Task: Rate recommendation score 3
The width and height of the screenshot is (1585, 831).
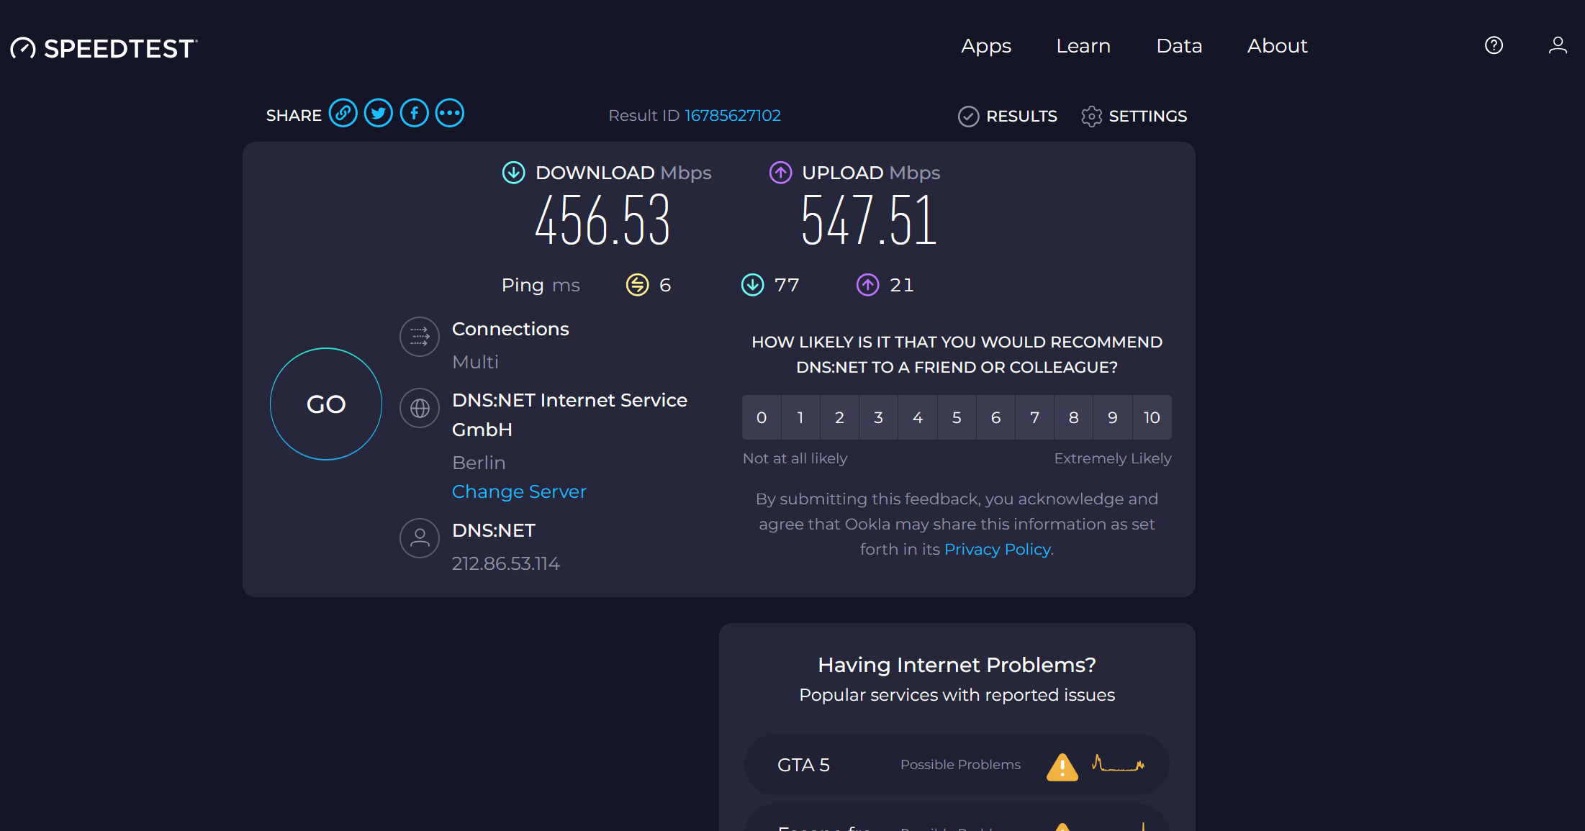Action: (878, 417)
